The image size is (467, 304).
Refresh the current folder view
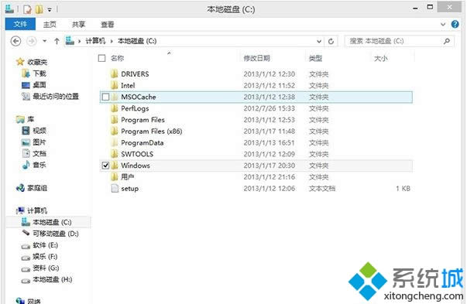pyautogui.click(x=331, y=41)
